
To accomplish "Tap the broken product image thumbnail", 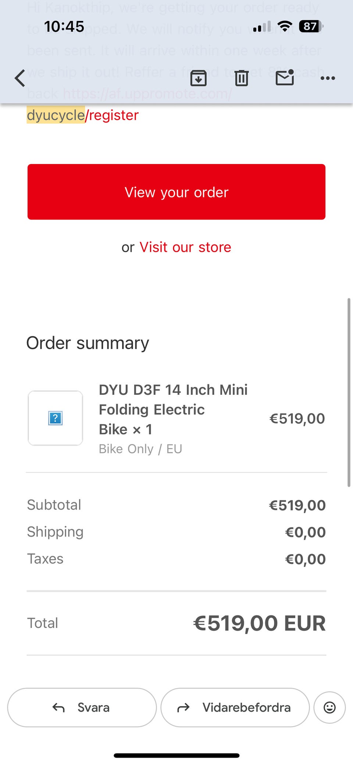I will [x=56, y=418].
